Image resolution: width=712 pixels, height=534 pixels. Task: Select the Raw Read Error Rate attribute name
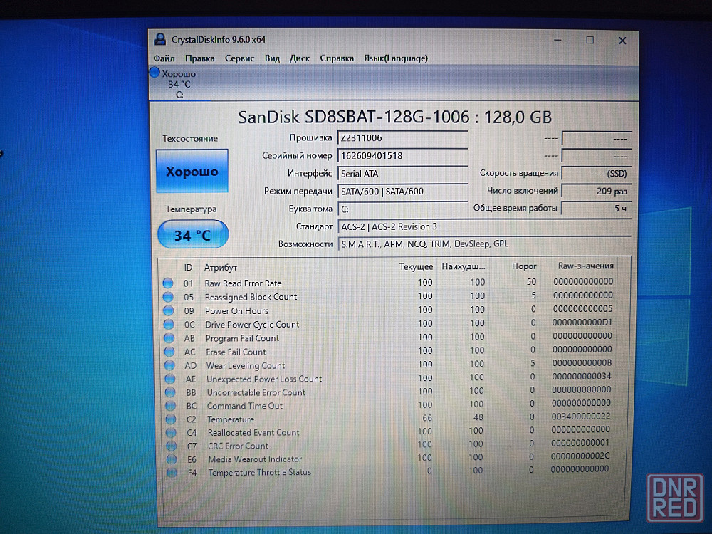tap(243, 283)
